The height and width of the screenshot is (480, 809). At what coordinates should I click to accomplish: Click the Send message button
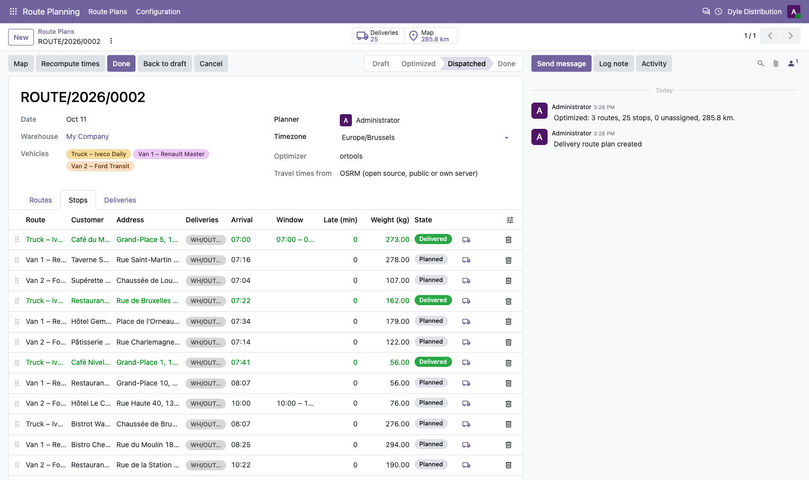tap(561, 64)
